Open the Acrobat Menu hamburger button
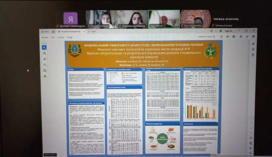The image size is (272, 157). (45, 31)
